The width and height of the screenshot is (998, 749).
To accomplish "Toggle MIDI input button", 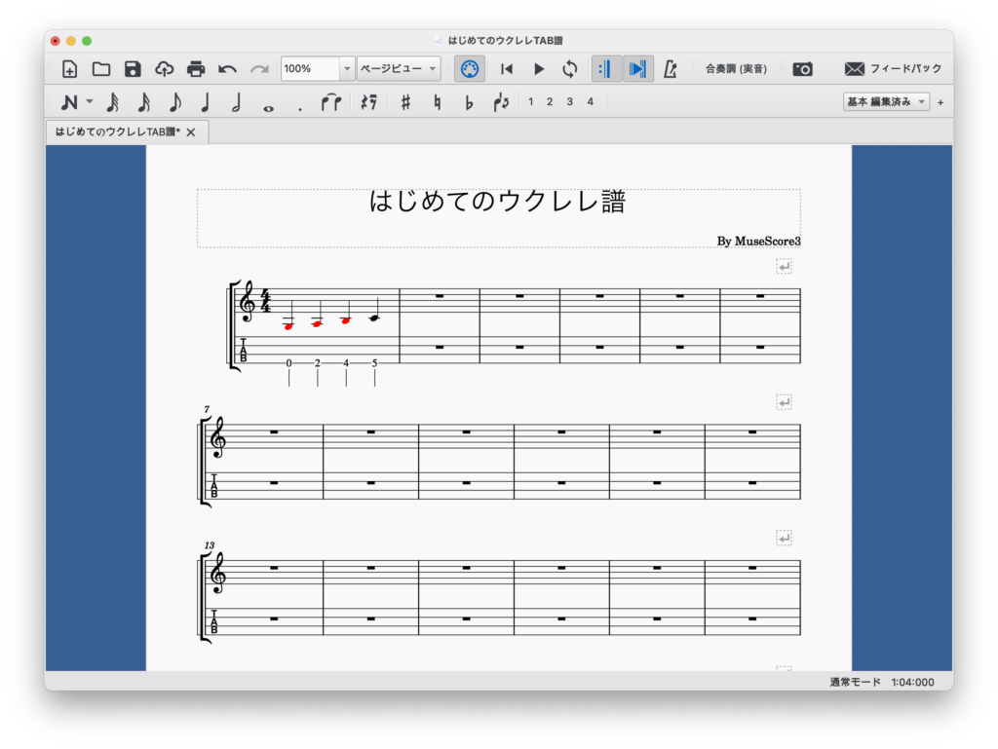I will [x=469, y=69].
